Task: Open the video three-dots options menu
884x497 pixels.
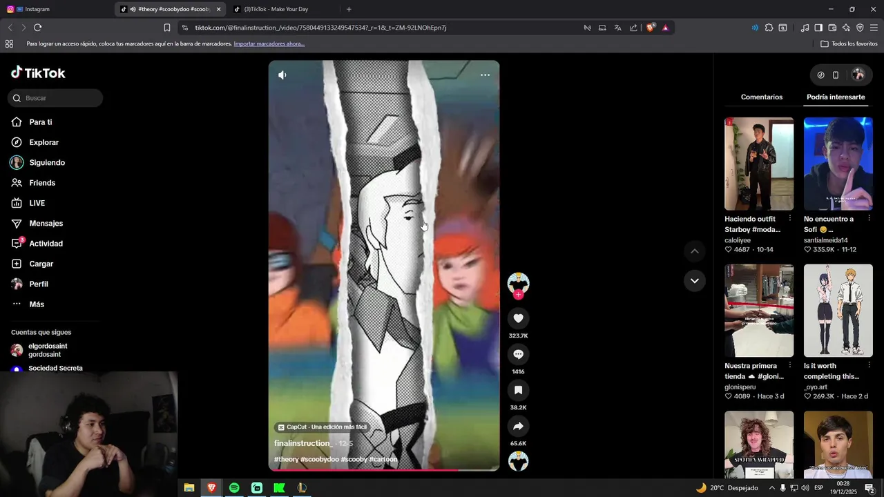Action: 485,75
